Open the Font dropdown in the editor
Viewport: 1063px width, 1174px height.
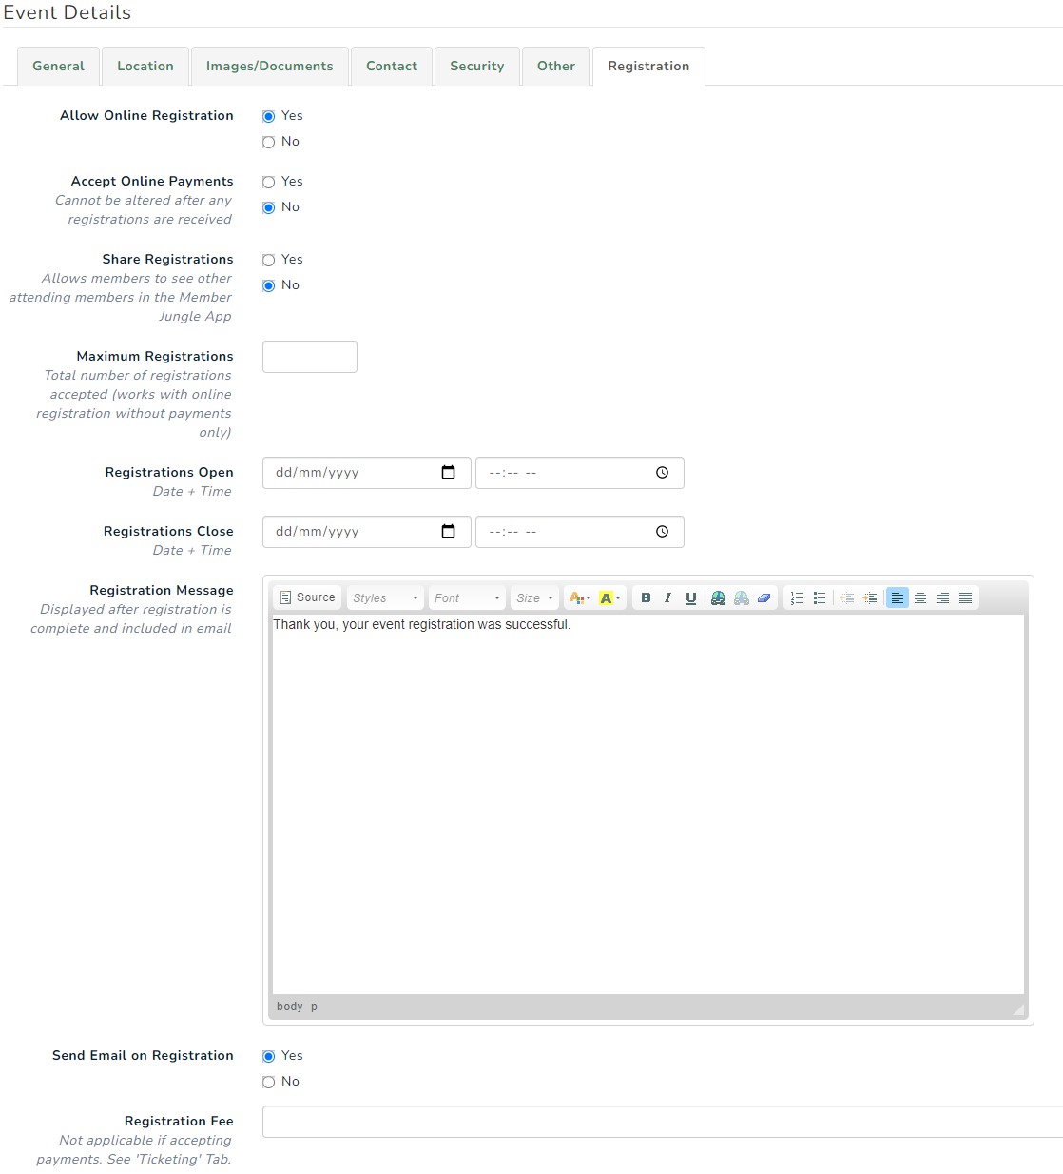[466, 597]
